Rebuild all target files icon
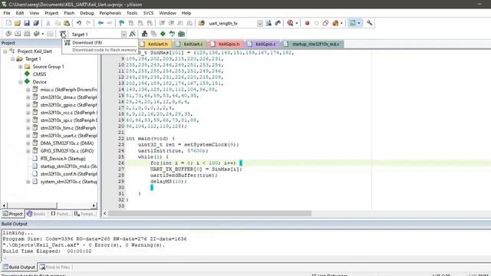The height and width of the screenshot is (276, 491). (x=27, y=34)
